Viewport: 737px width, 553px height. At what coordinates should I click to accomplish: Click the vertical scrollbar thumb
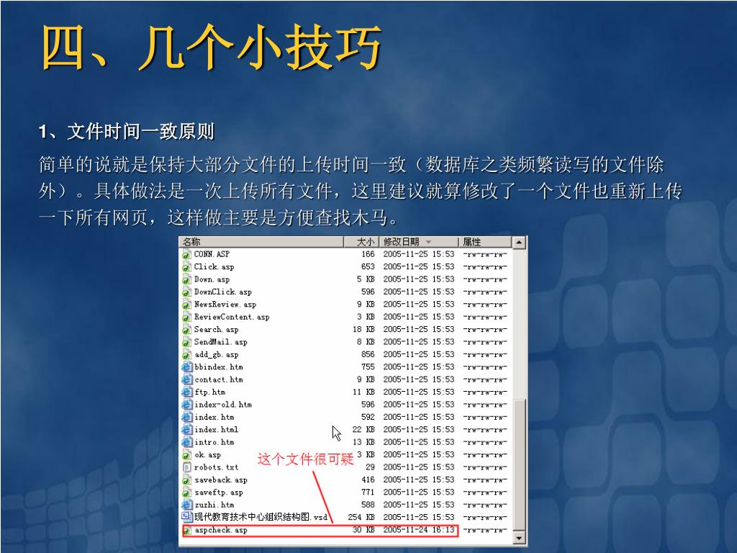tap(519, 466)
